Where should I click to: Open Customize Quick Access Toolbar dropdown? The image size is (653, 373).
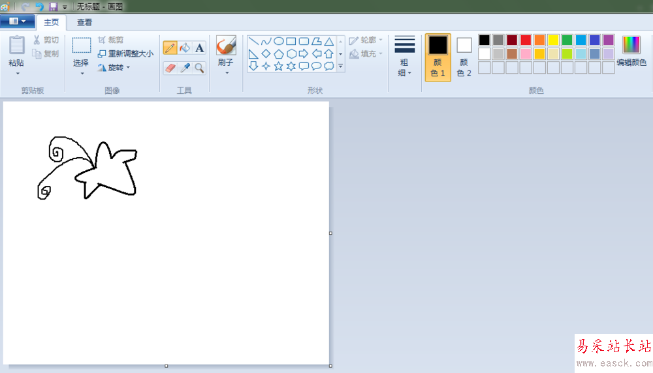point(65,7)
